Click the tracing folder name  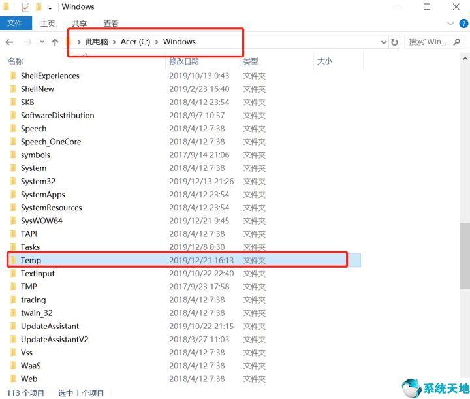click(x=33, y=300)
